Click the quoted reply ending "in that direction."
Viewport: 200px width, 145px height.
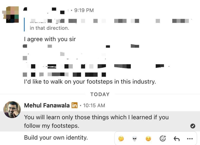pos(49,28)
